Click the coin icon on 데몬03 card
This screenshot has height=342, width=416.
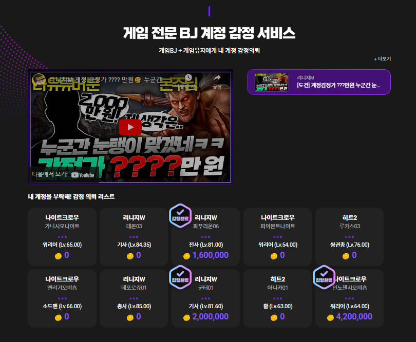[130, 256]
